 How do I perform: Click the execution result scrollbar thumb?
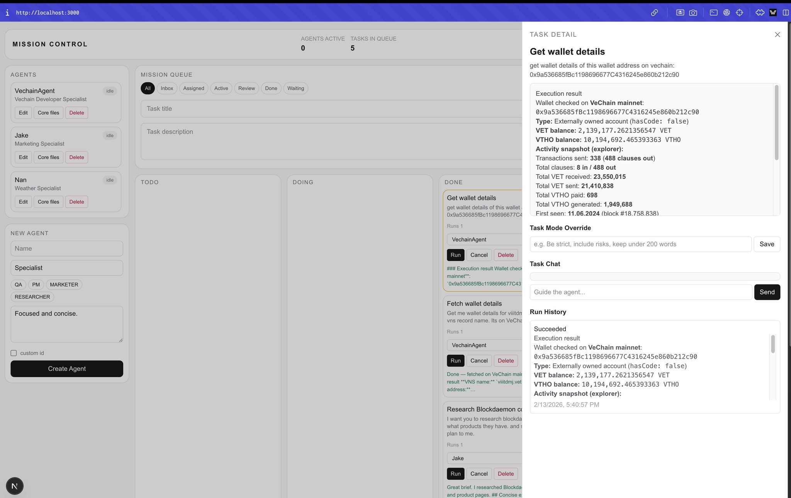click(776, 123)
